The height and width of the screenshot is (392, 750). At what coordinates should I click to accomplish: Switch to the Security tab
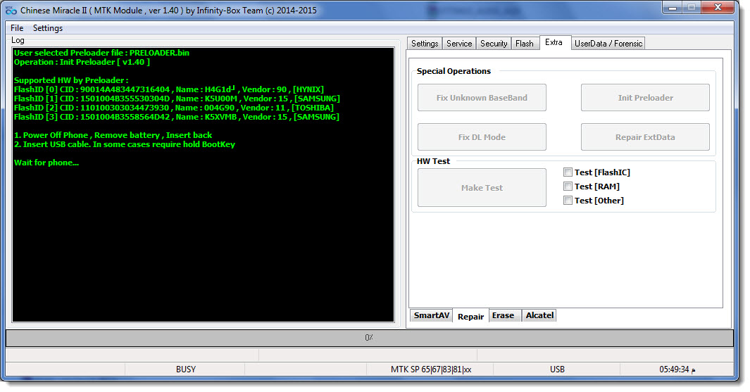tap(494, 44)
